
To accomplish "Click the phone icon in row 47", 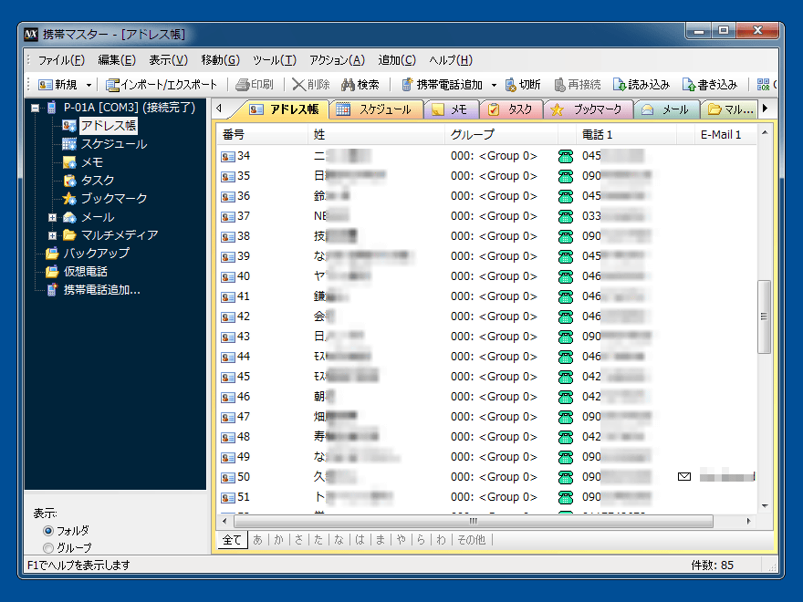I will coord(566,417).
